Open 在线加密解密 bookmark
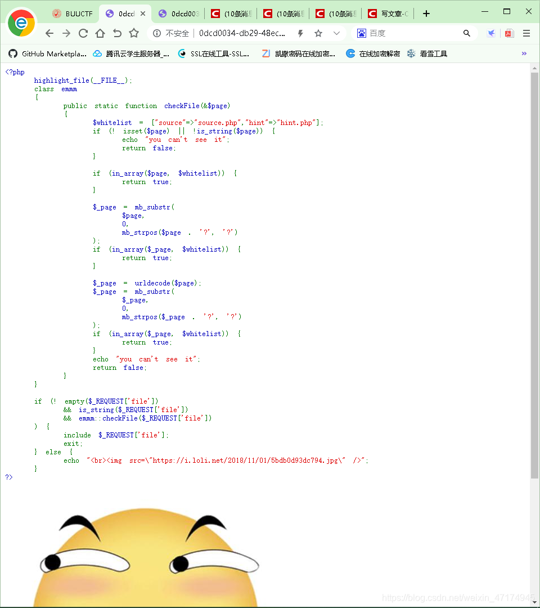This screenshot has height=608, width=540. coord(373,53)
